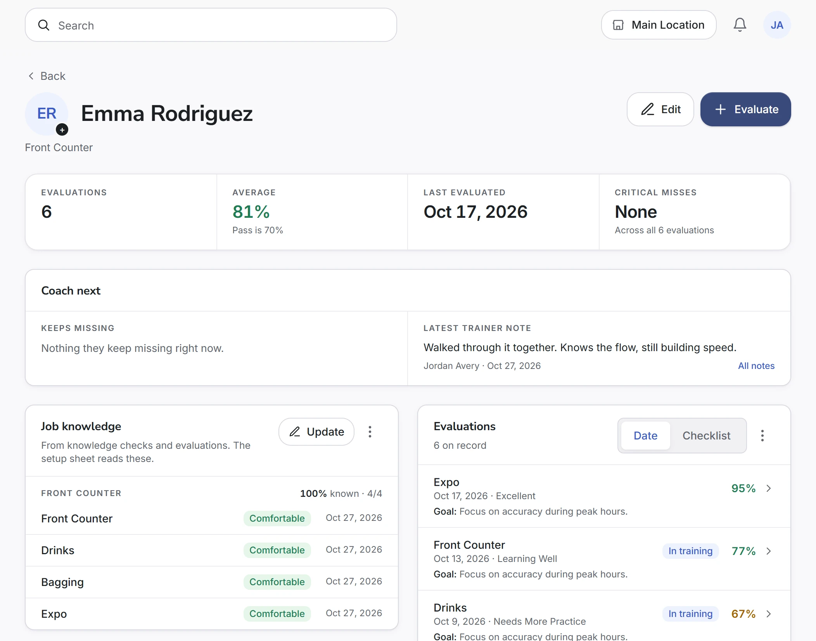The width and height of the screenshot is (816, 641).
Task: Click In training badge on Front Counter evaluation
Action: [690, 551]
